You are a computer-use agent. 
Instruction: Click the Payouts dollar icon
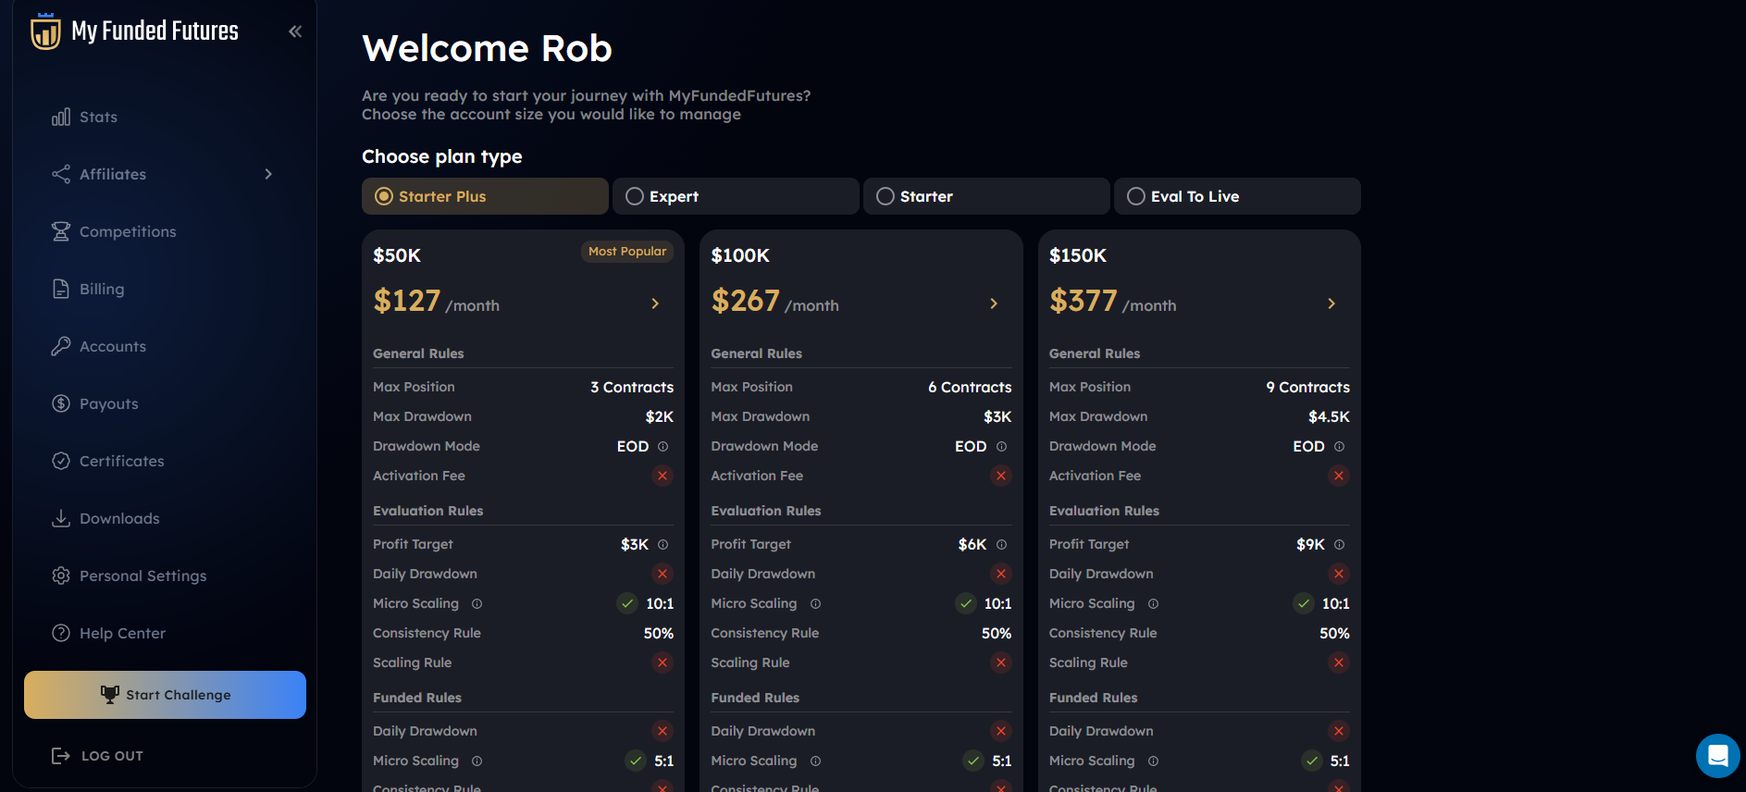pos(61,403)
